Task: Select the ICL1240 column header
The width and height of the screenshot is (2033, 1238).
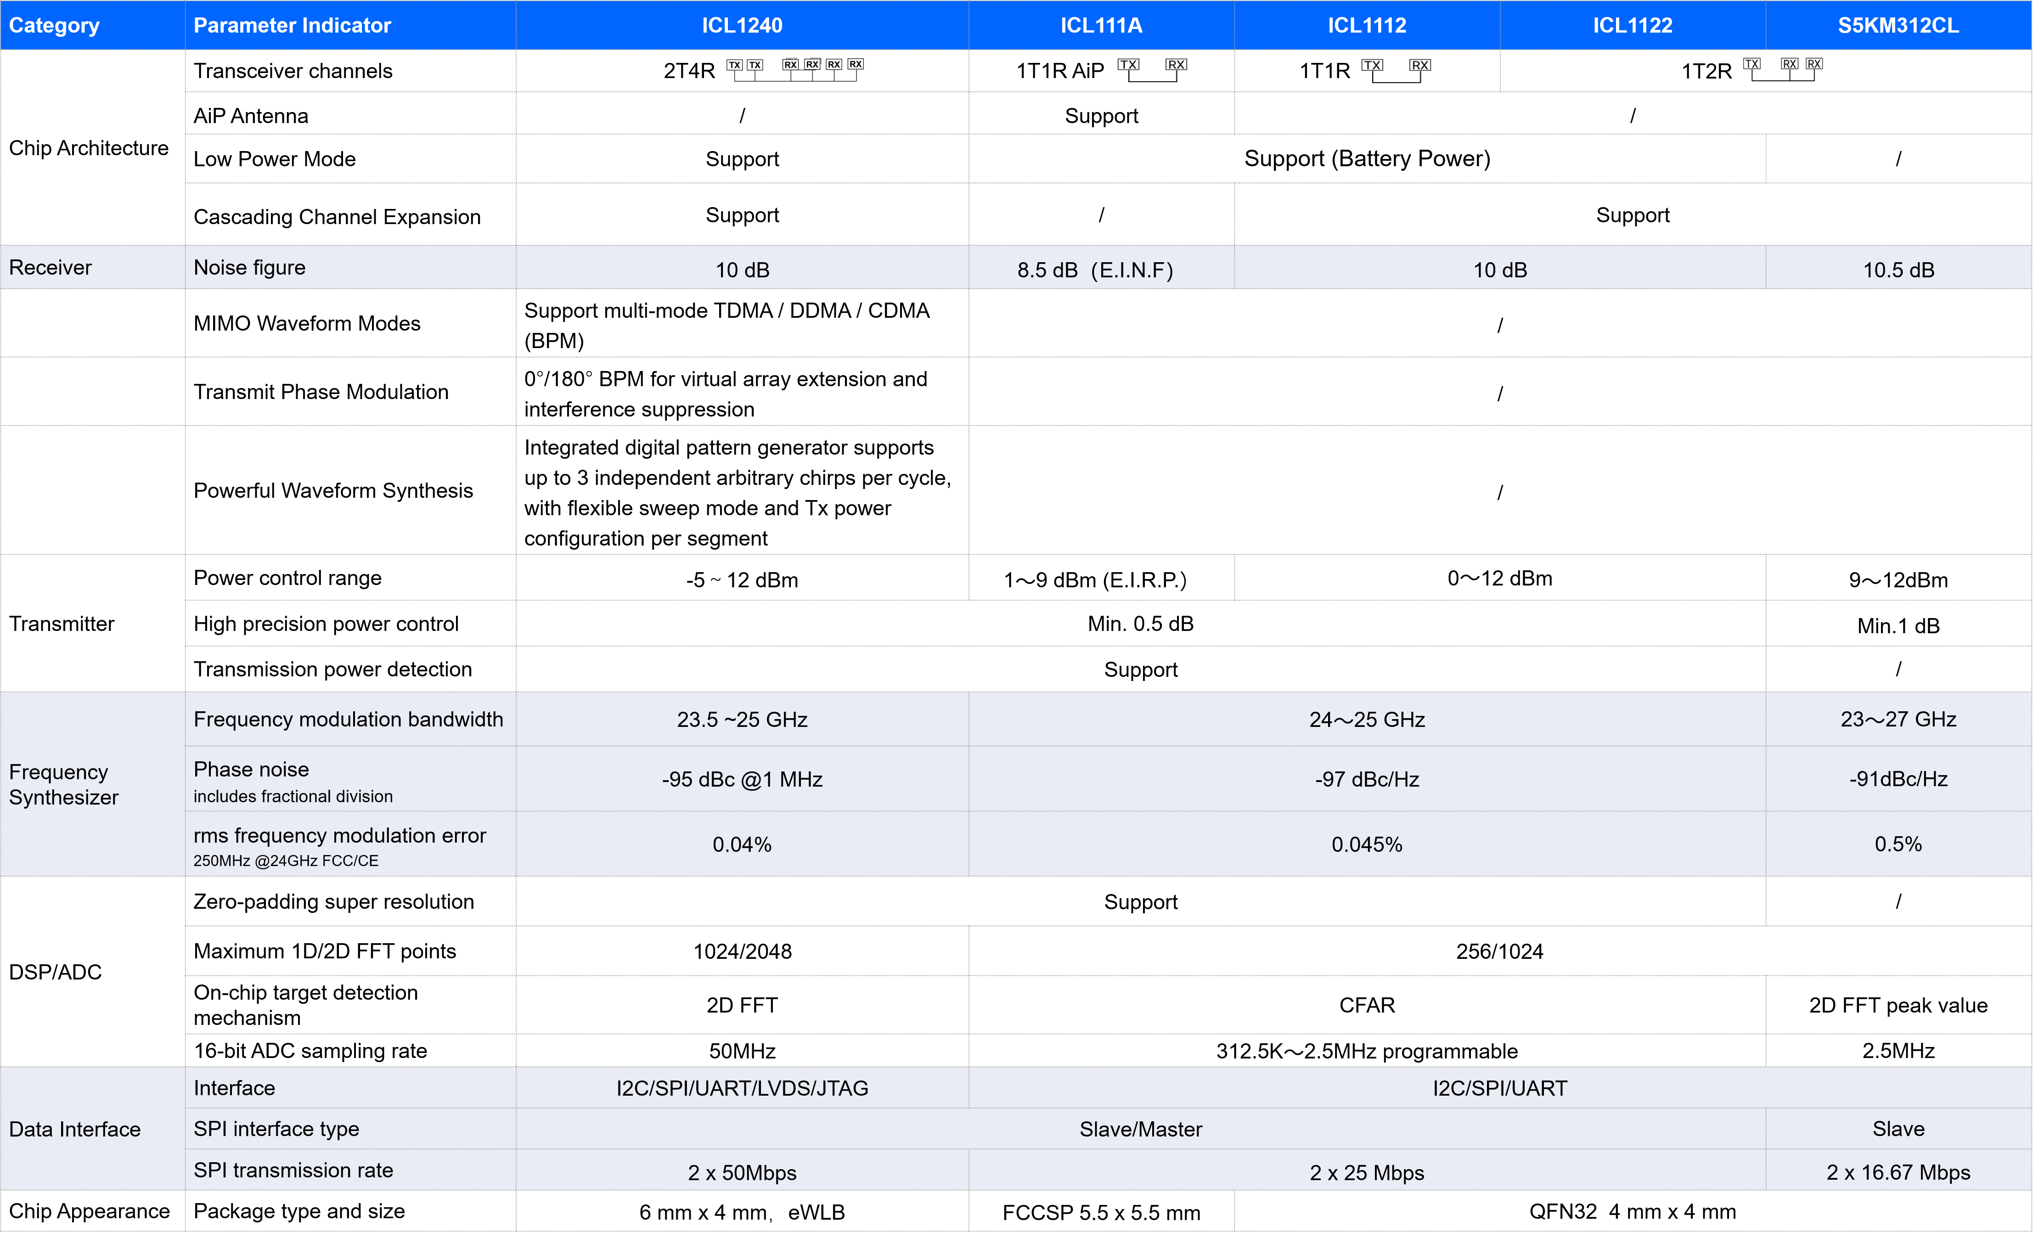Action: [x=742, y=25]
